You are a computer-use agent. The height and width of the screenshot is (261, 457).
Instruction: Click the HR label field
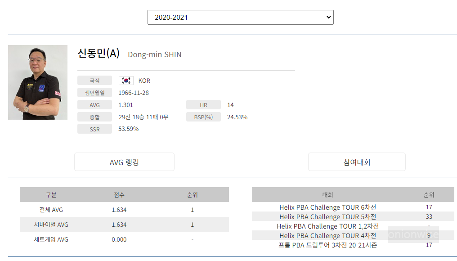coord(203,104)
